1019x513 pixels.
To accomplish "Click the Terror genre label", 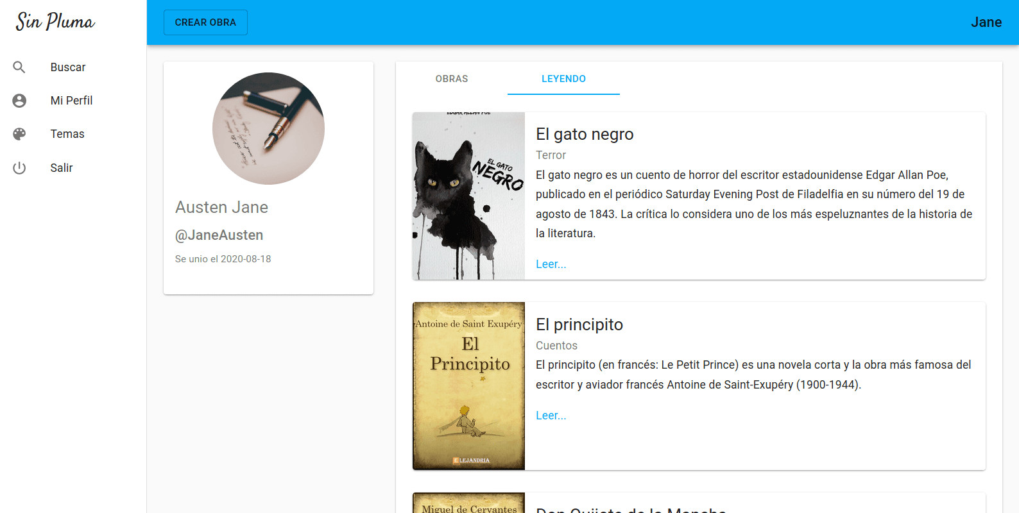I will 551,155.
